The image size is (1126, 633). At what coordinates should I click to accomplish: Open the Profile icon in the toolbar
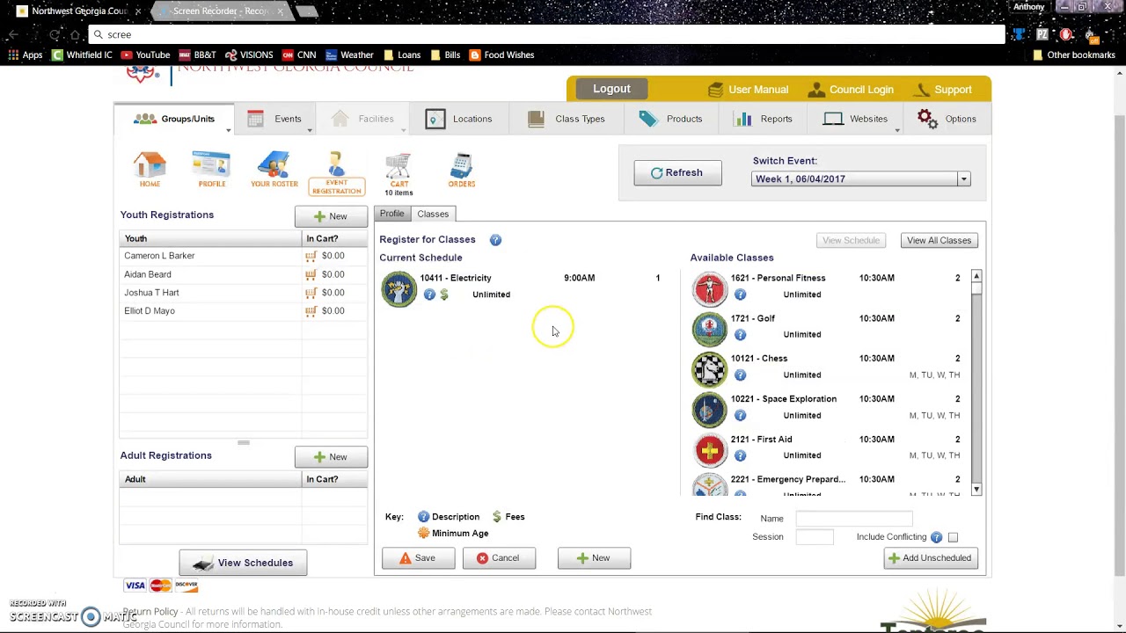pos(211,170)
